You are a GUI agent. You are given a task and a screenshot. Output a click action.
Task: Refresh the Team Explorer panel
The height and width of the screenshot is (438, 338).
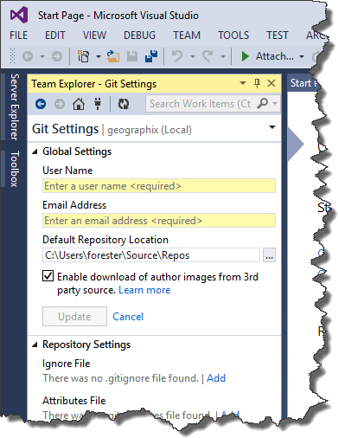tap(124, 104)
